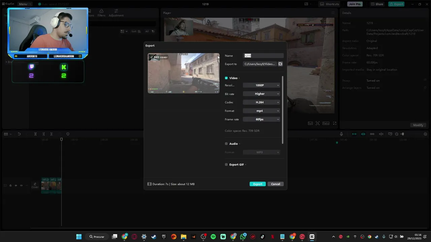
Task: Click Share in the title bar
Action: [x=377, y=4]
